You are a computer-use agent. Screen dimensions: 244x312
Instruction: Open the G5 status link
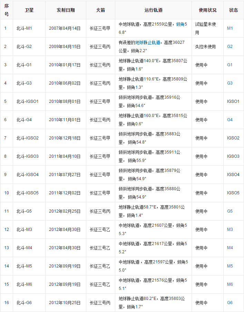point(230,211)
